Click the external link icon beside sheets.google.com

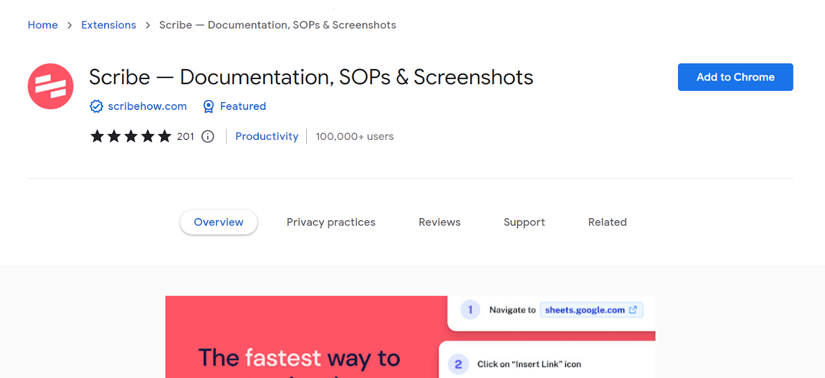pyautogui.click(x=633, y=309)
